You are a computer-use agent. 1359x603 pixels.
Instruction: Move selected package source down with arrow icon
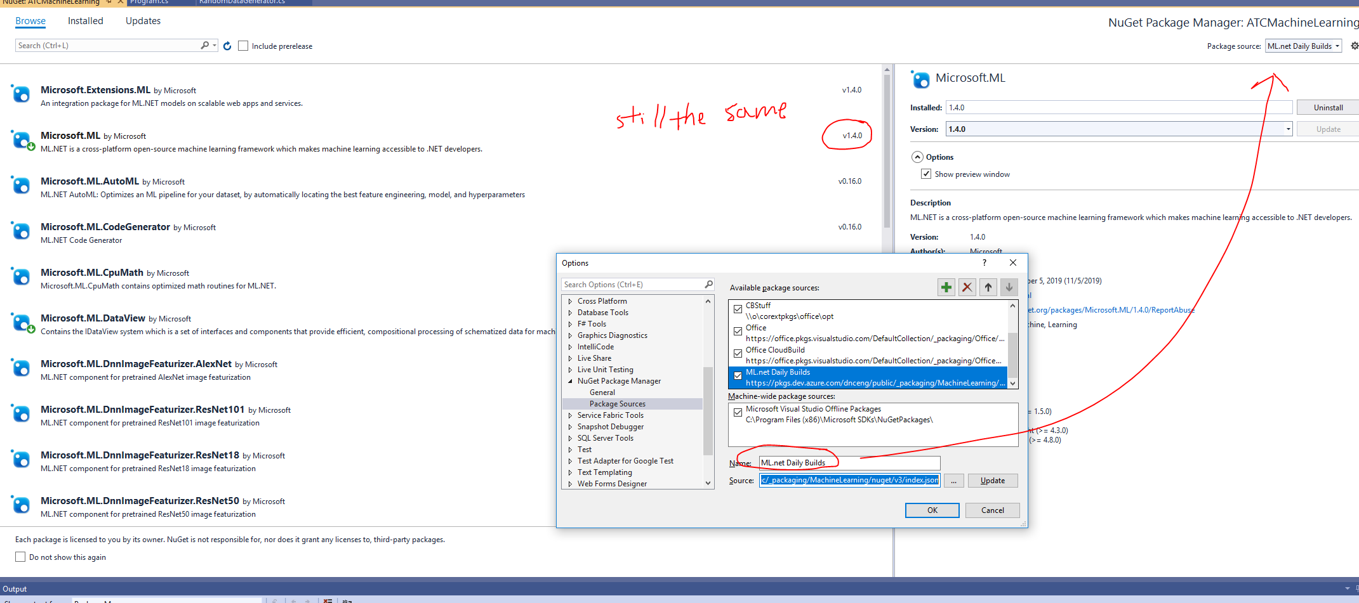point(1009,287)
